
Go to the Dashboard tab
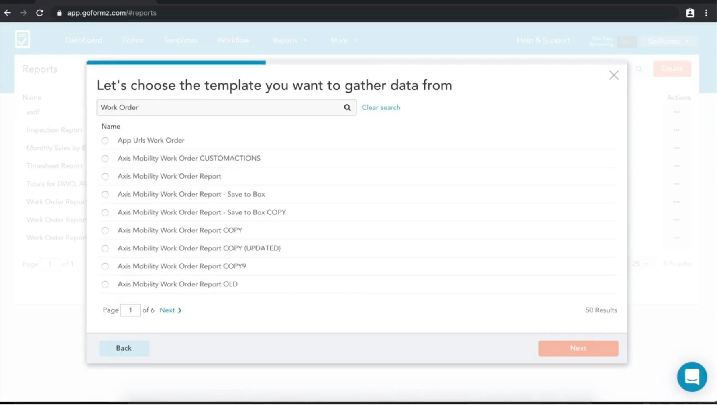[84, 40]
